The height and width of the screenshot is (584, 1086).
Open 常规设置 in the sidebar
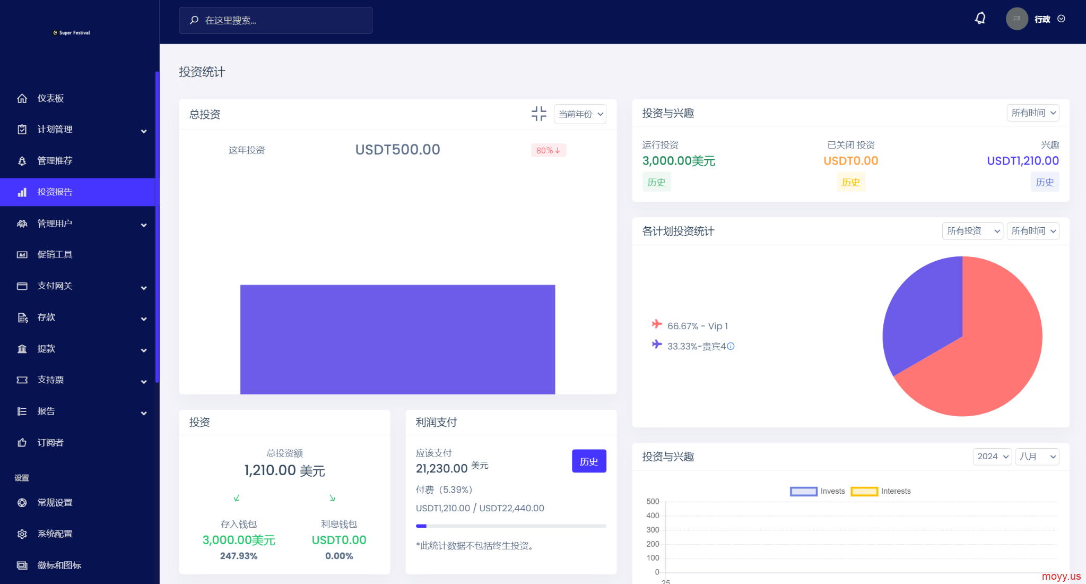click(77, 503)
